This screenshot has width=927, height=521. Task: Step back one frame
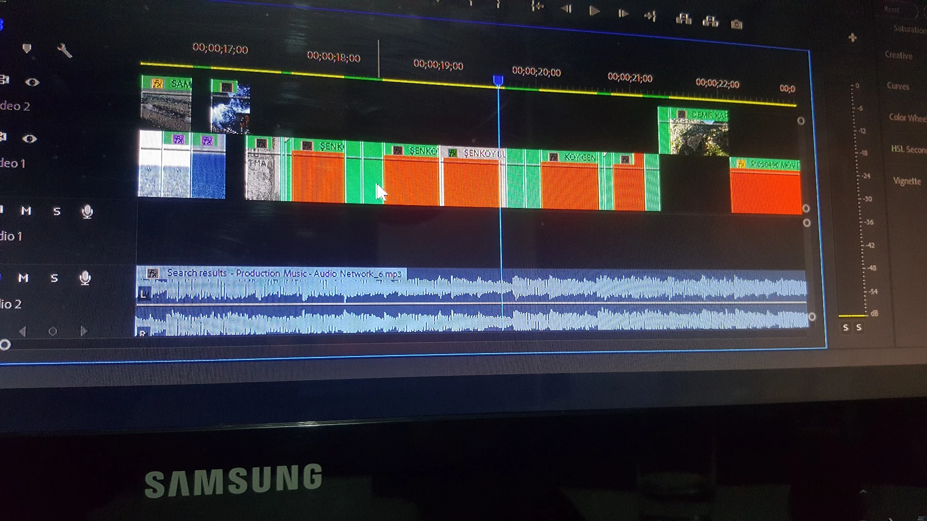[x=566, y=9]
